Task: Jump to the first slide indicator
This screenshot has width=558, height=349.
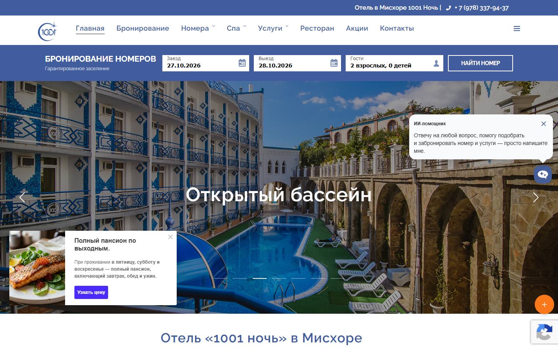Action: tap(221, 278)
